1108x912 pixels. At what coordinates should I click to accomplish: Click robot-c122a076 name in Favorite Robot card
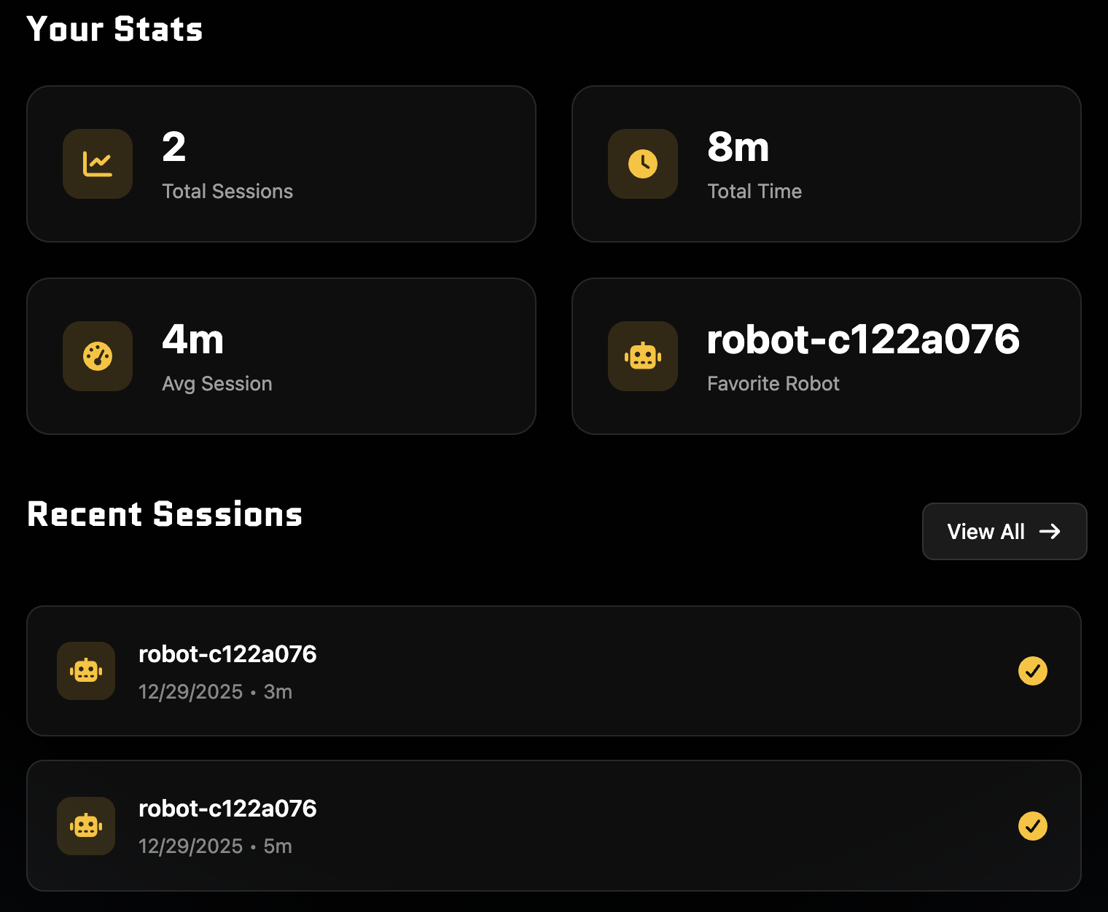coord(863,339)
